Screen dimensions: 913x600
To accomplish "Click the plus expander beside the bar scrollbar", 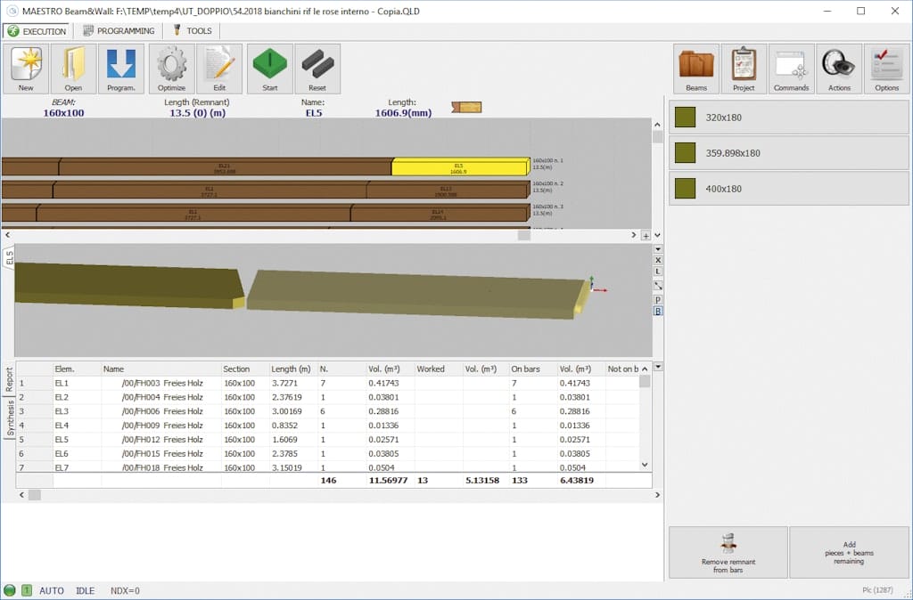I will pyautogui.click(x=646, y=236).
